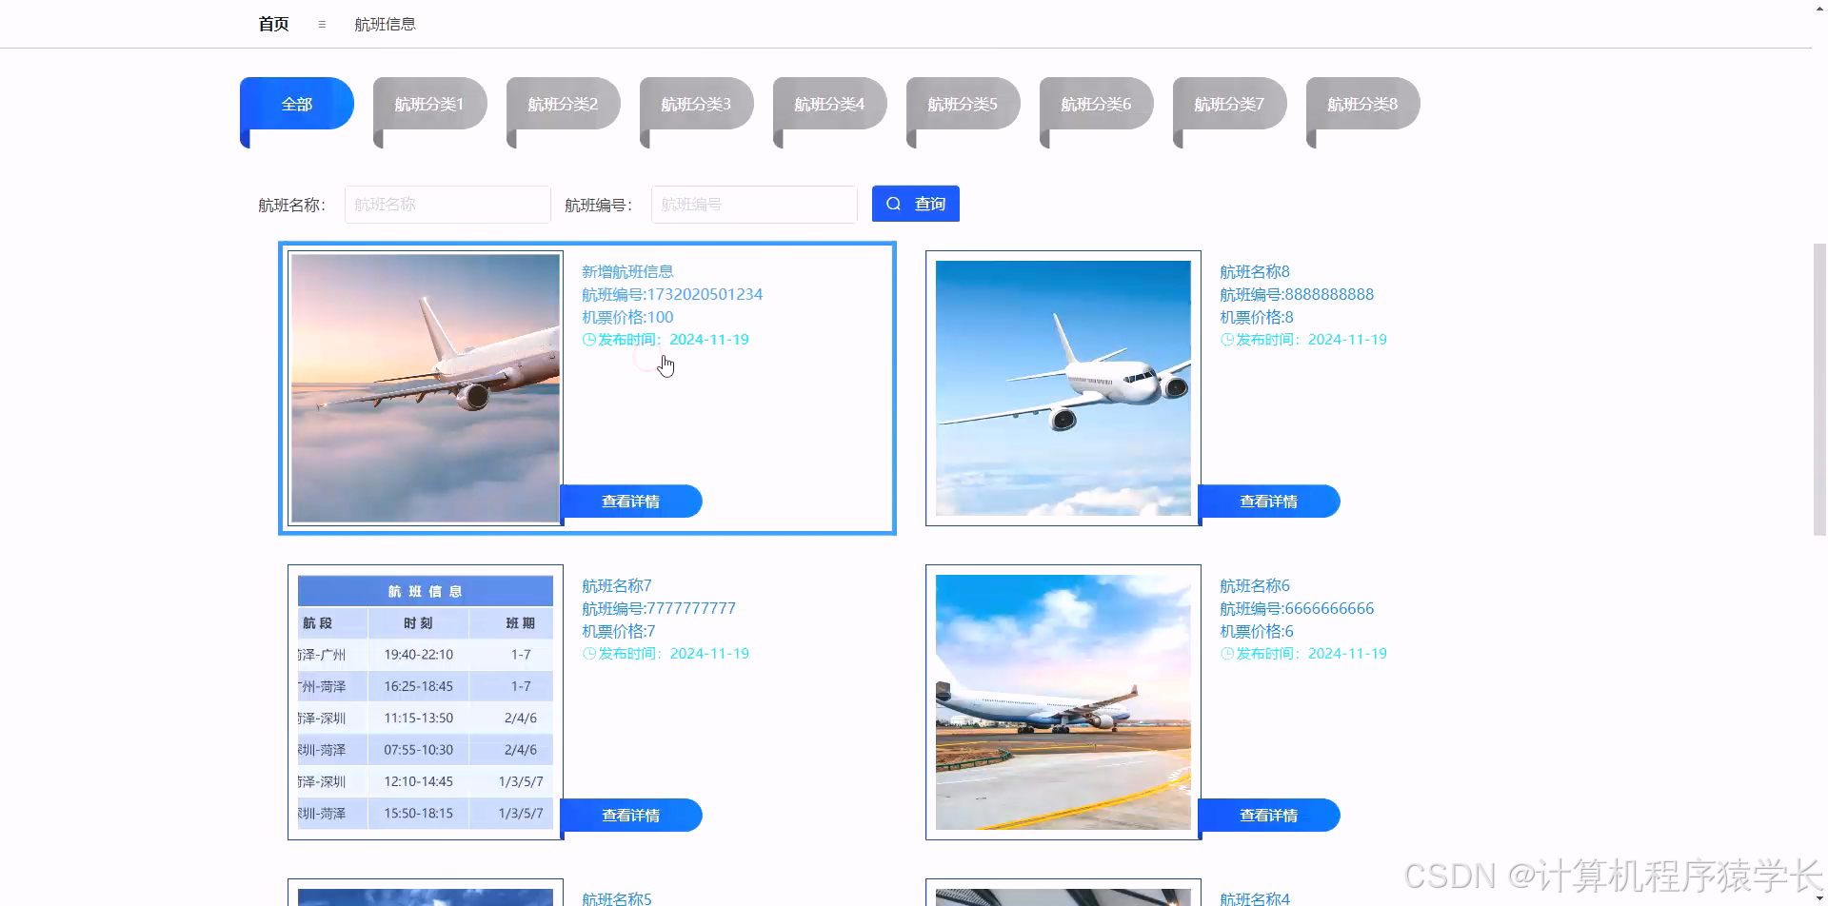Click ticket price 机票价格:6

click(1257, 632)
